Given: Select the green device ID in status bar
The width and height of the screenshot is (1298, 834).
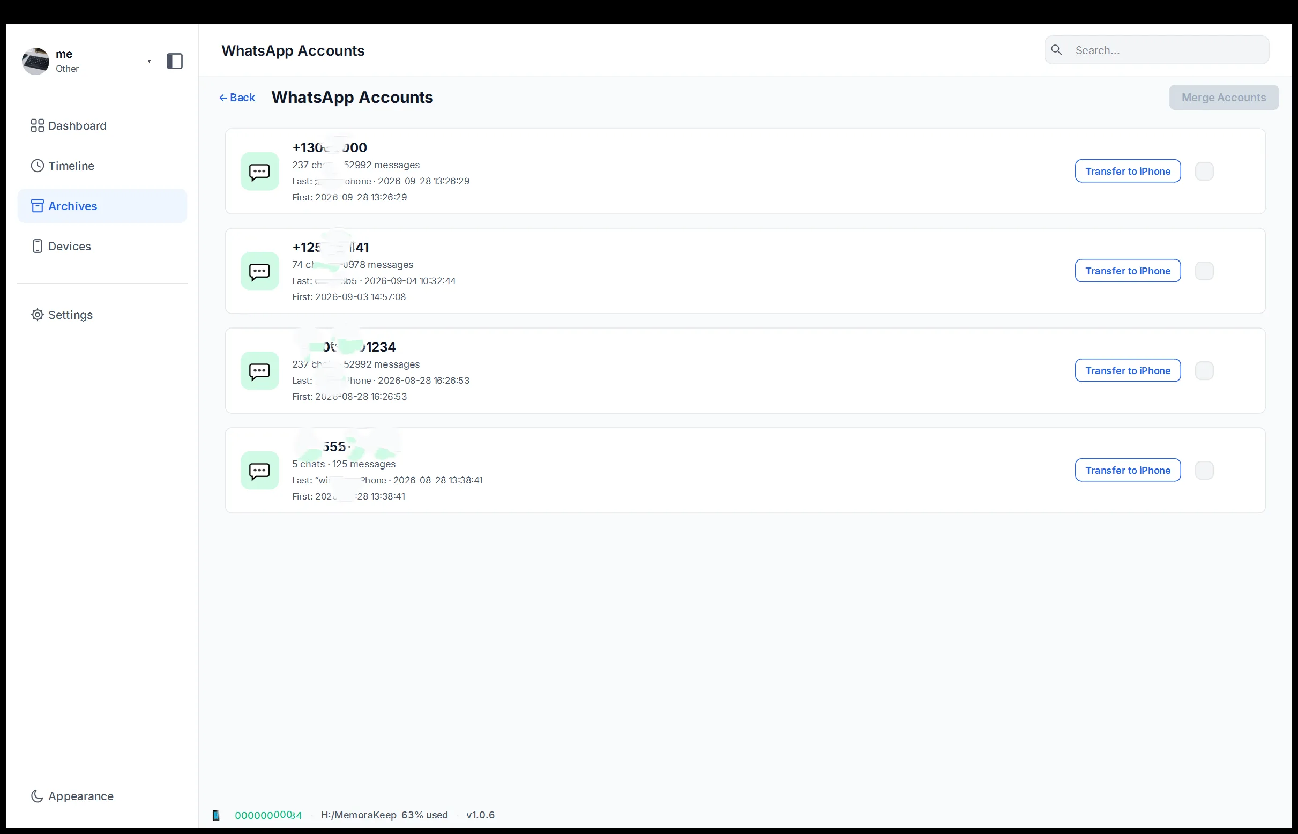Looking at the screenshot, I should 268,815.
